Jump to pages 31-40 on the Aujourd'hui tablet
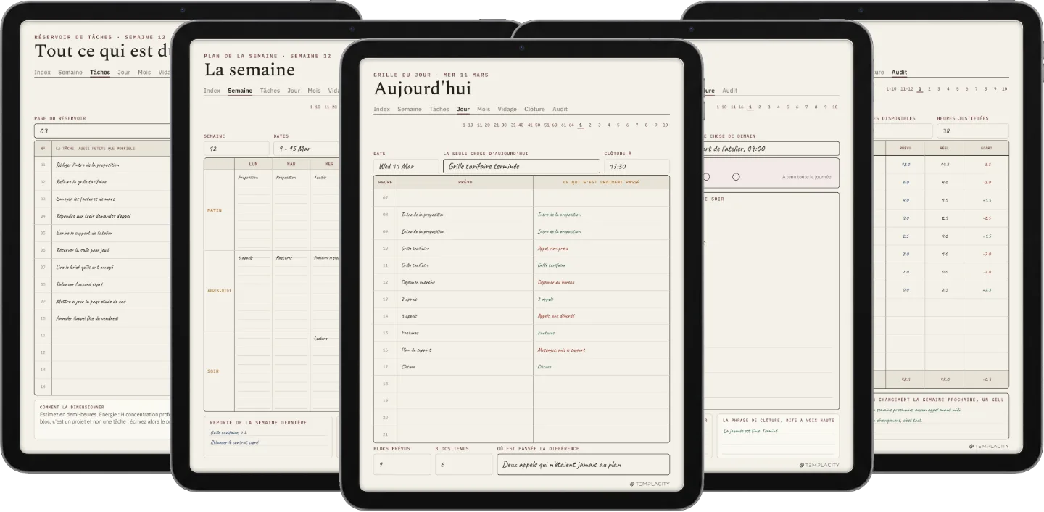The image size is (1044, 512). click(x=517, y=125)
